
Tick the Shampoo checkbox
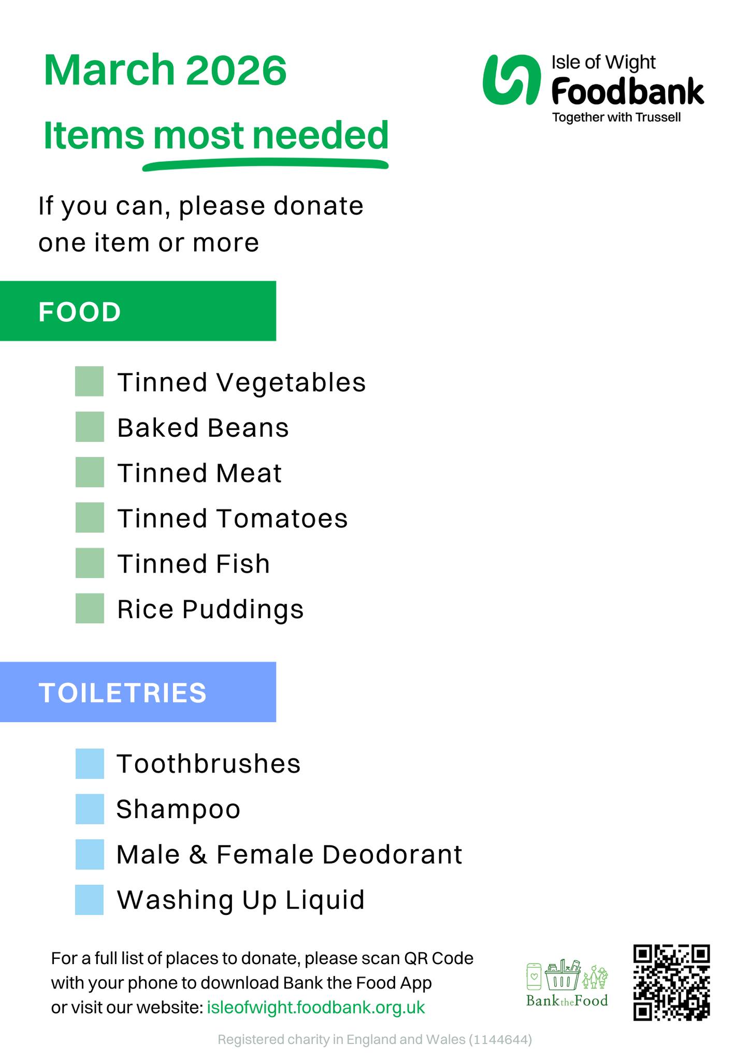[x=90, y=809]
